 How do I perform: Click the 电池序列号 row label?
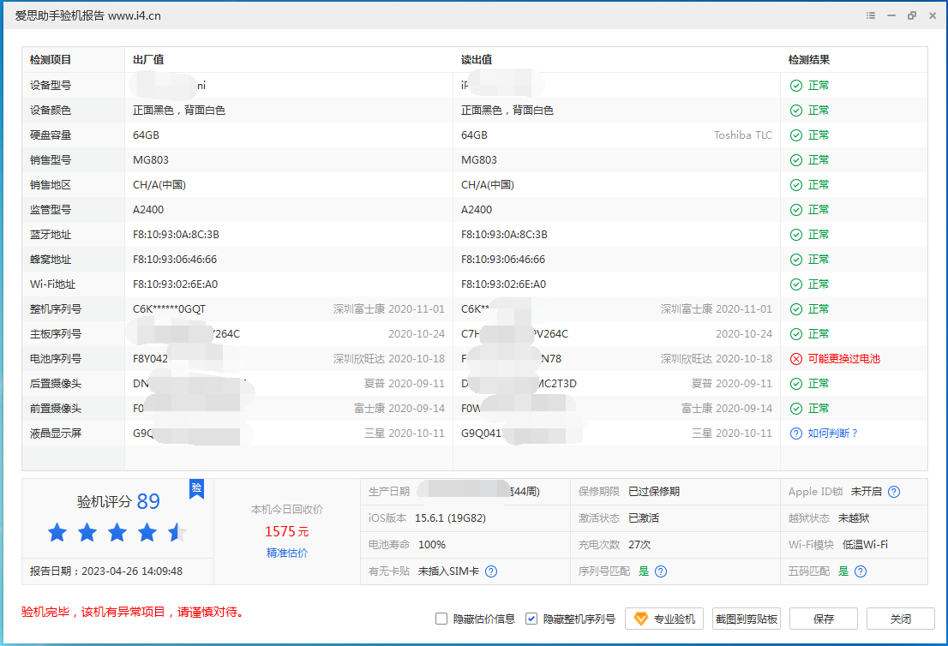[56, 359]
